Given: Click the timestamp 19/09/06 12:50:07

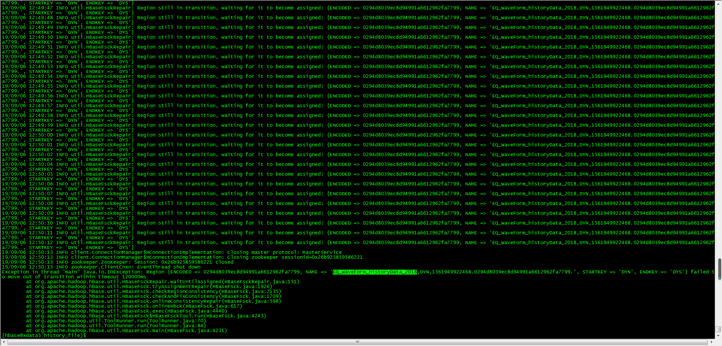Looking at the screenshot, I should (x=27, y=194).
